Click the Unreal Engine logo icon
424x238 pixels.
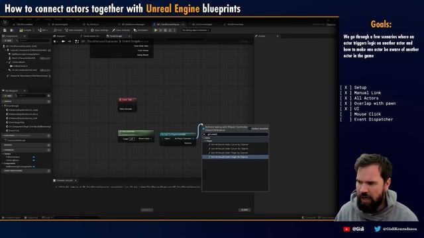[x=5, y=22]
